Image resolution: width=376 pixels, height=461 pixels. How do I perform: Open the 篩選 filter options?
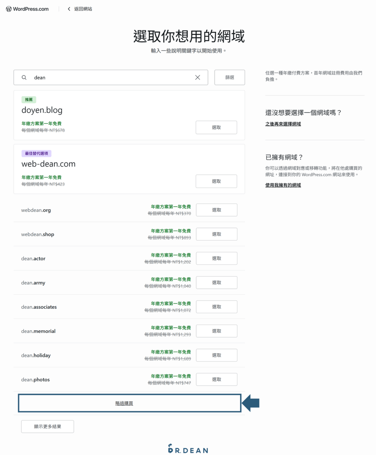tap(229, 77)
